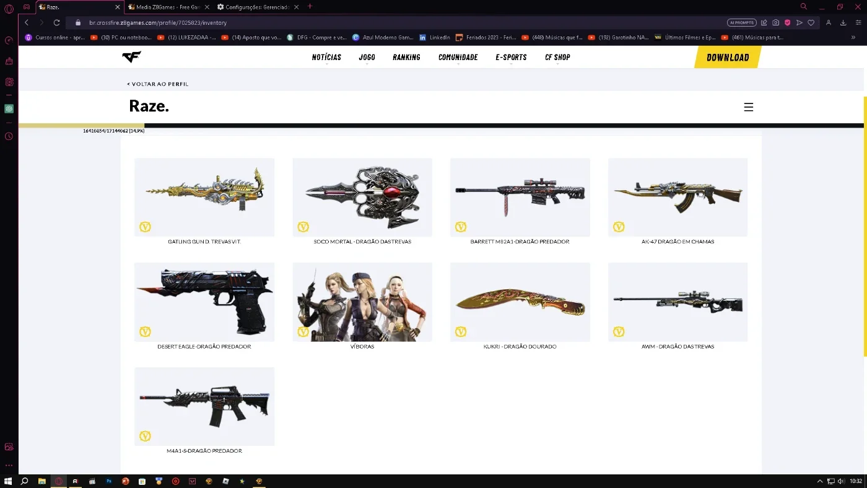Image resolution: width=867 pixels, height=488 pixels.
Task: Expand the NOTÍCIAS menu
Action: click(326, 57)
